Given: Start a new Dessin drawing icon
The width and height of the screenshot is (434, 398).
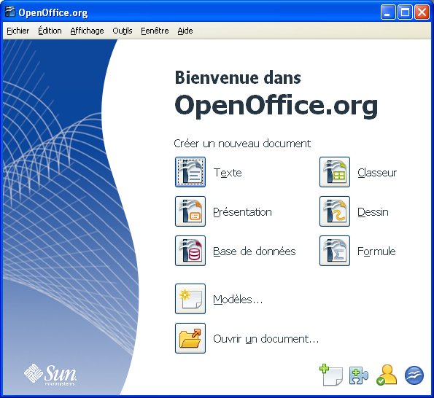Looking at the screenshot, I should [335, 211].
